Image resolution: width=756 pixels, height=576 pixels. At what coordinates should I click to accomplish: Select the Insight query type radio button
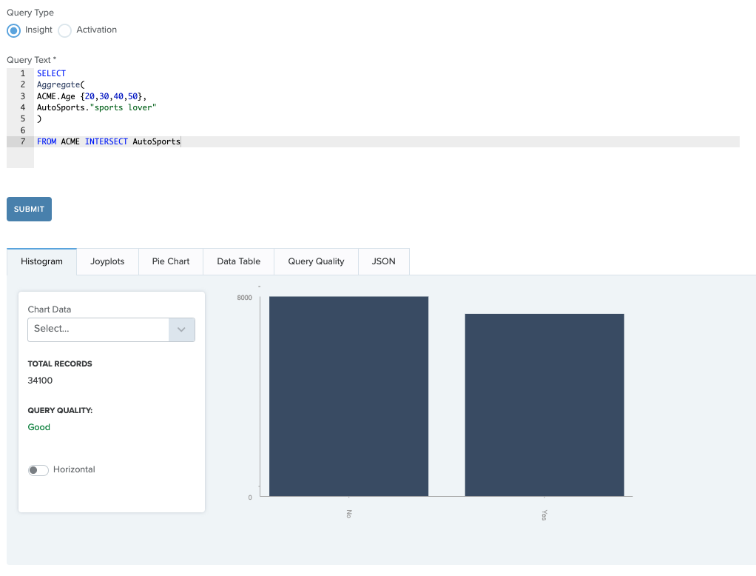coord(13,30)
